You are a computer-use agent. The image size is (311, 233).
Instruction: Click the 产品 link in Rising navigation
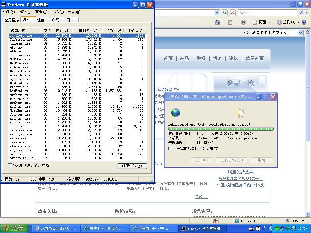point(184,59)
